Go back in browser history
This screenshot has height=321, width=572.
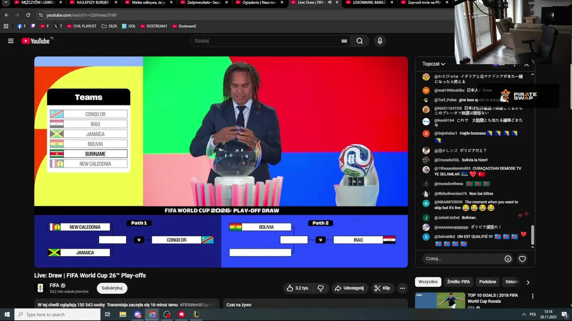pyautogui.click(x=6, y=15)
